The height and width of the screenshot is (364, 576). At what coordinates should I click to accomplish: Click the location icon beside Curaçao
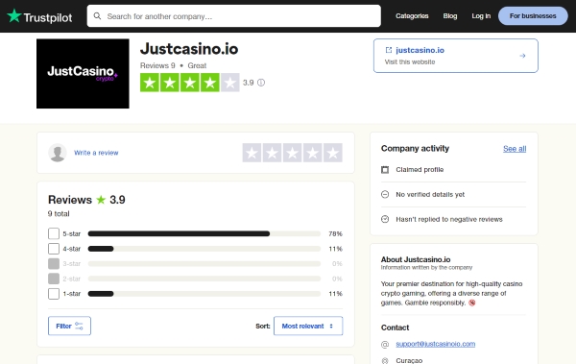coord(385,361)
